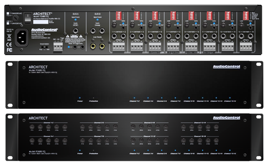The height and width of the screenshot is (165, 267).
Task: Click the left warning triangle symbol
Action: click(x=68, y=36)
